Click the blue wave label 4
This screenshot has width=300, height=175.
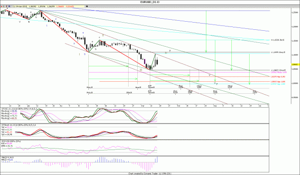tap(83, 33)
